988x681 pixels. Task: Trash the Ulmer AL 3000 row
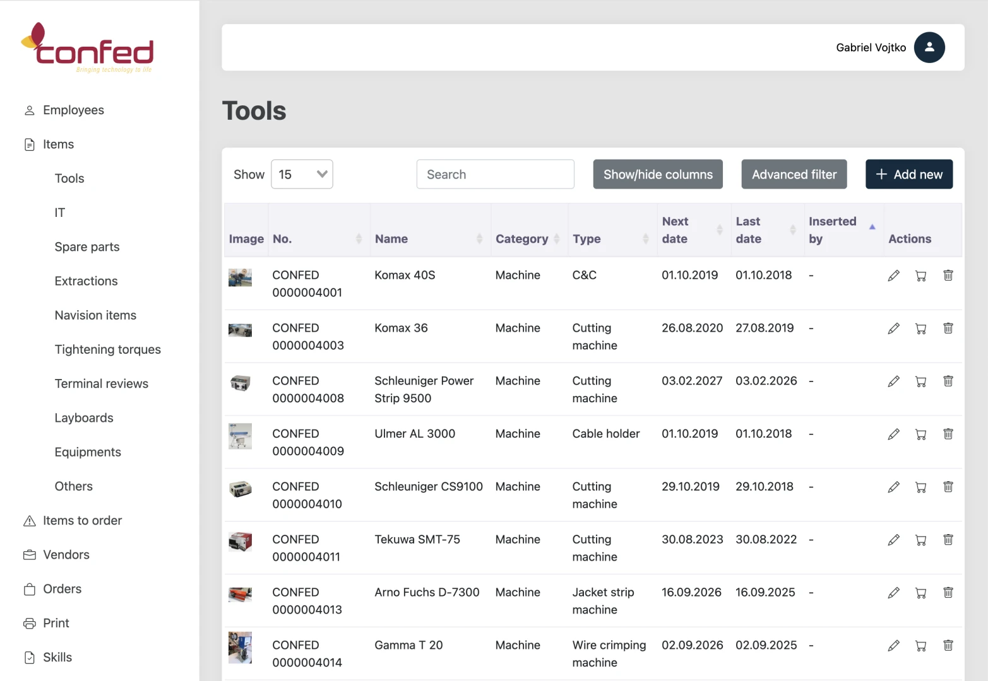(948, 434)
